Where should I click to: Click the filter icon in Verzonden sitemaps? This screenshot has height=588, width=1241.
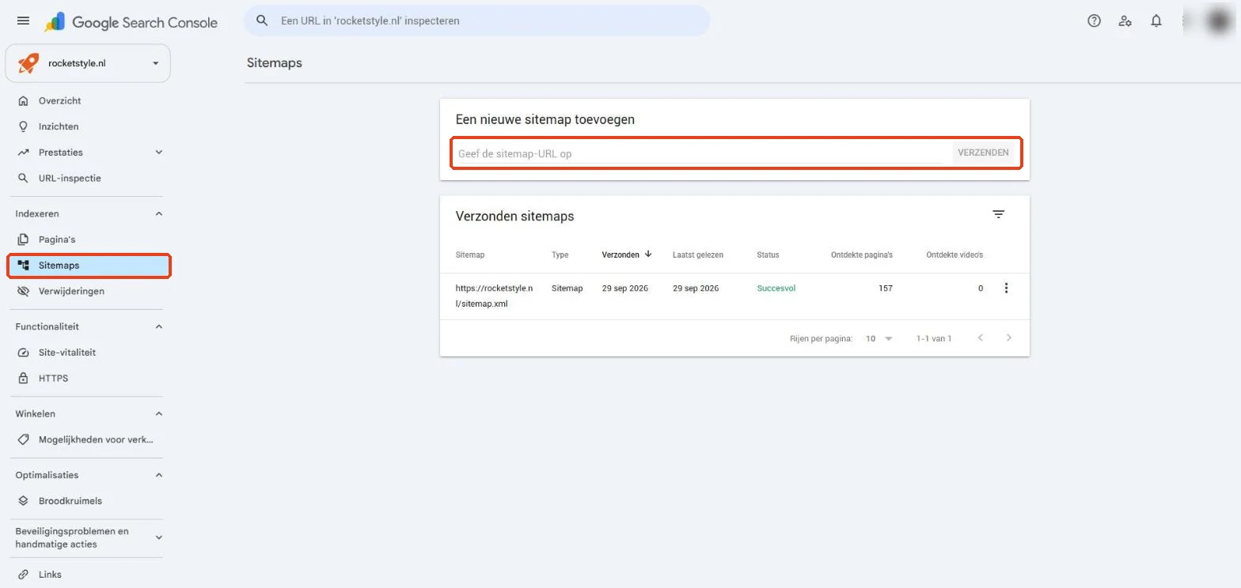pyautogui.click(x=999, y=214)
